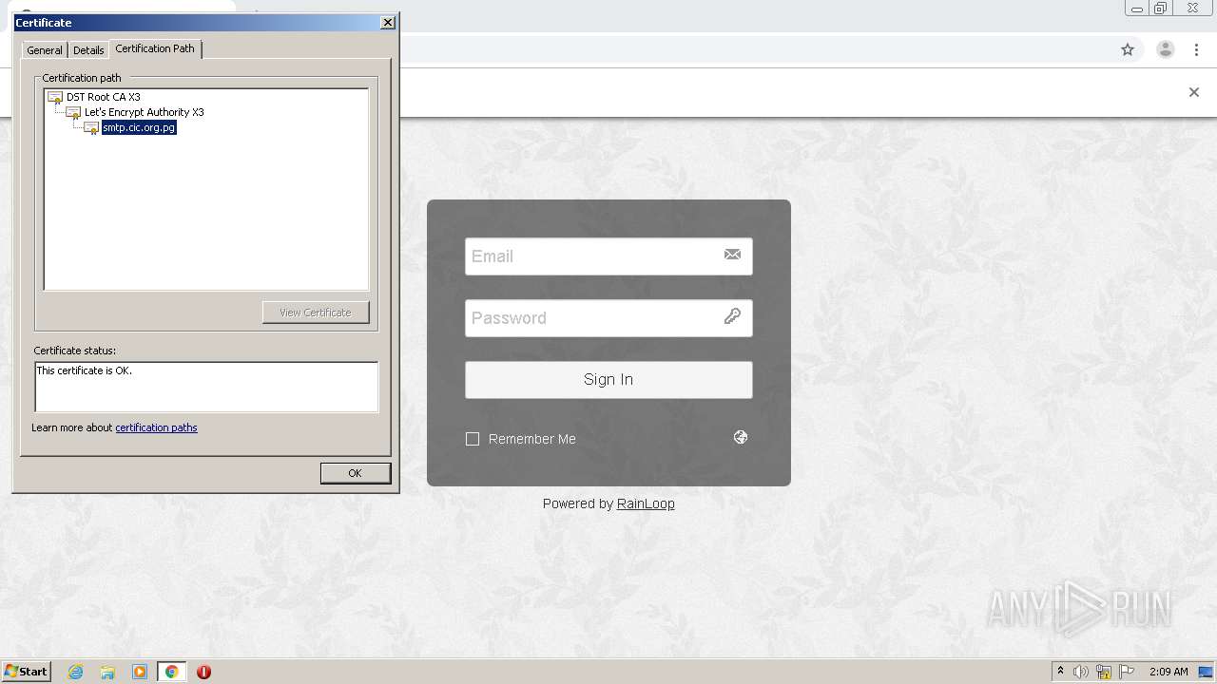The width and height of the screenshot is (1217, 684).
Task: Click the Let's Encrypt Authority X3 certificate icon
Action: pyautogui.click(x=73, y=112)
